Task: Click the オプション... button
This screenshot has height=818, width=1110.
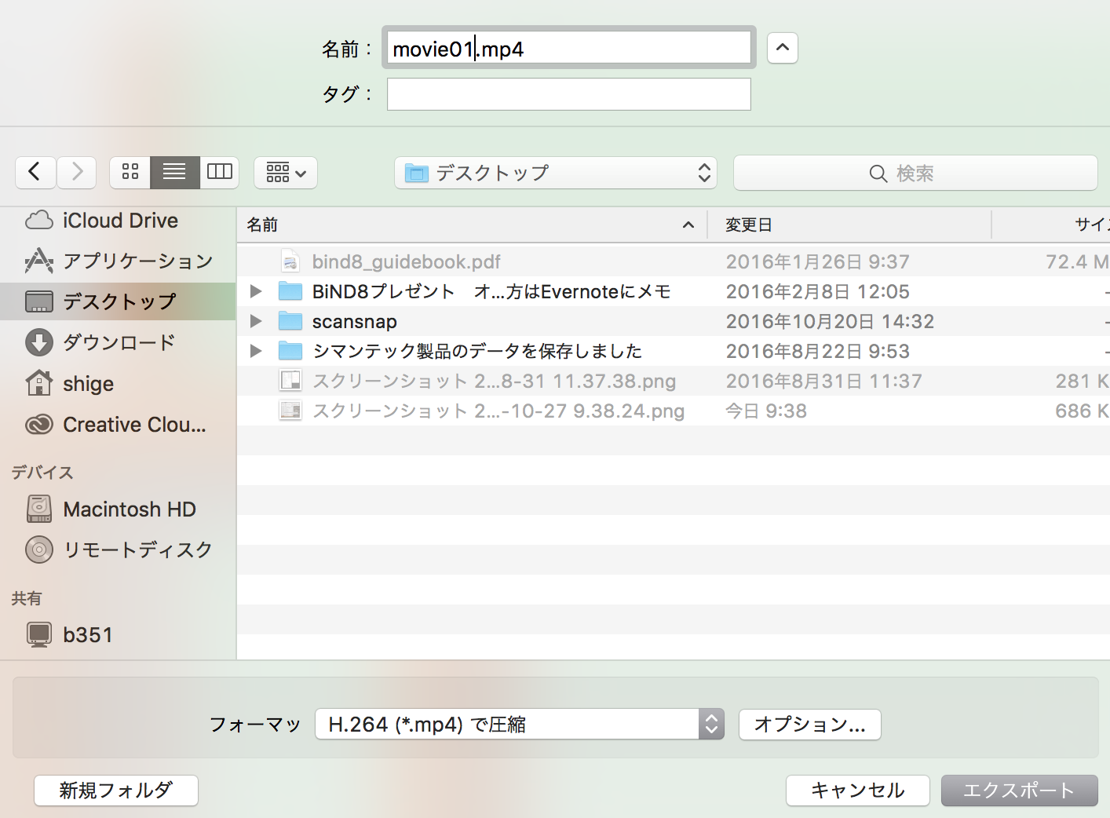Action: (809, 725)
